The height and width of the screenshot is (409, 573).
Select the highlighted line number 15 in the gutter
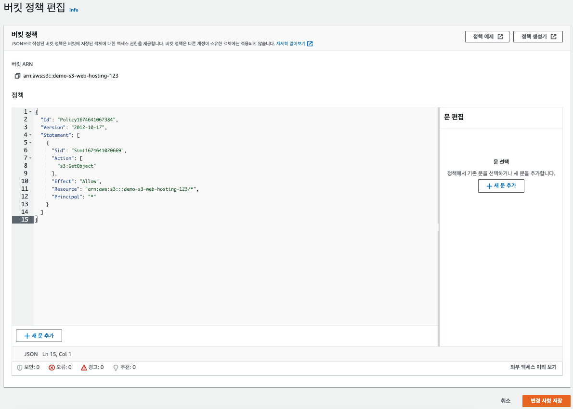tap(23, 219)
